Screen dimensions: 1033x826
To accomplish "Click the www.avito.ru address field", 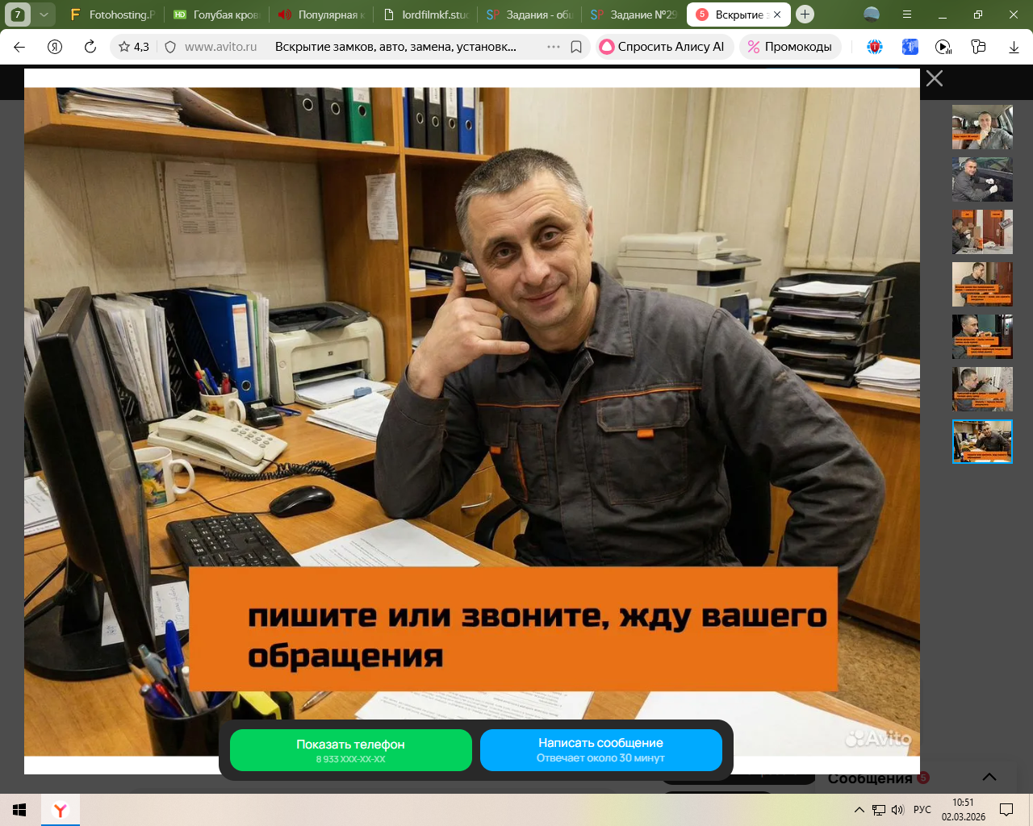I will click(x=220, y=47).
